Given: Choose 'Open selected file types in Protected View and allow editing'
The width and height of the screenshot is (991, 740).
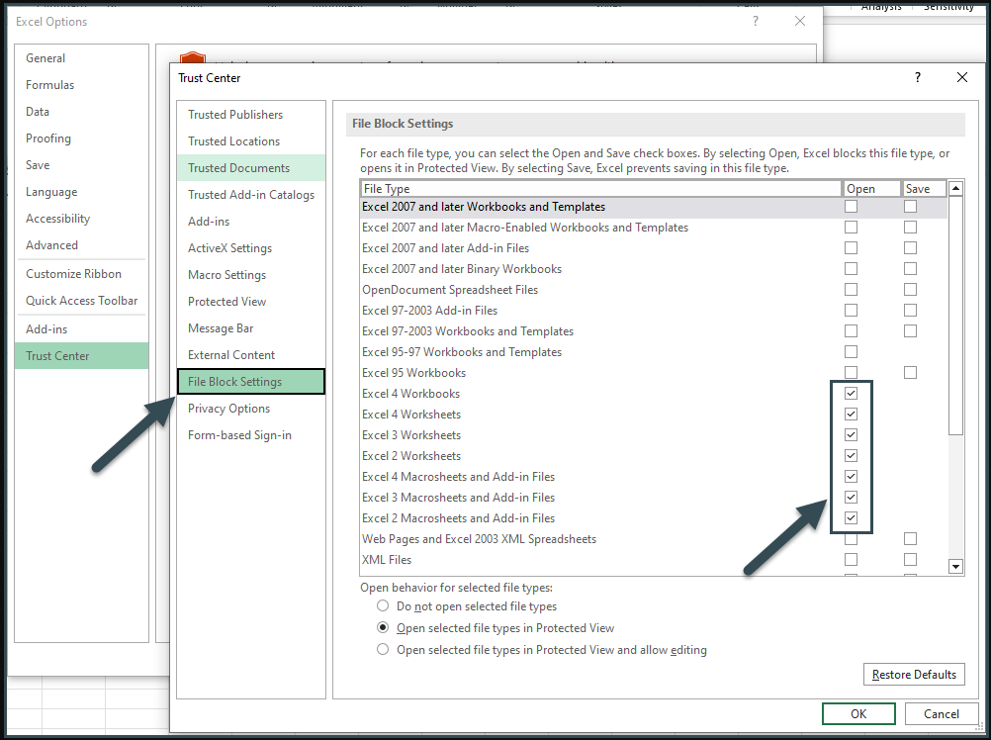Looking at the screenshot, I should [383, 649].
